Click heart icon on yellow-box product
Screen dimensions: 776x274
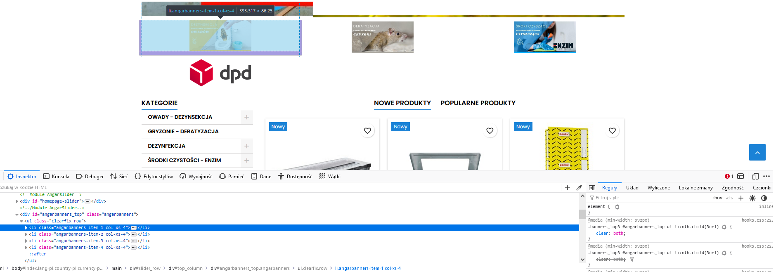point(612,131)
